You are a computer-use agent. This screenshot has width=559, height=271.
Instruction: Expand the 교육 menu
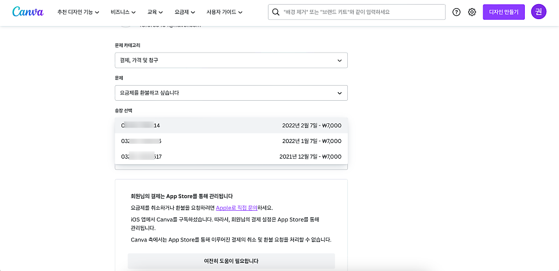[155, 12]
